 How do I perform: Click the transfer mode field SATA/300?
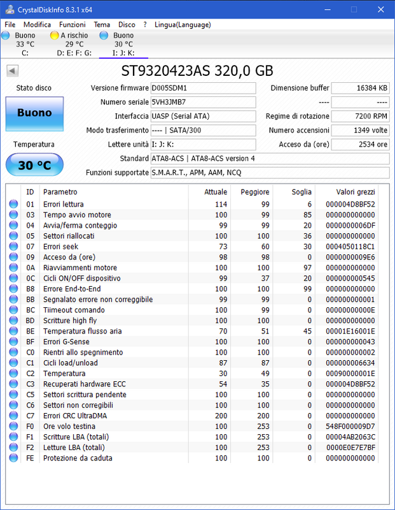click(203, 131)
